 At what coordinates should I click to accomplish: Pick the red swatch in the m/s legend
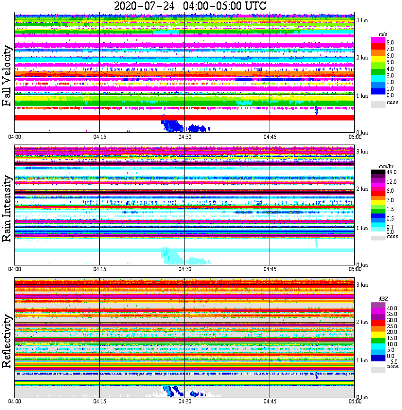click(x=378, y=47)
